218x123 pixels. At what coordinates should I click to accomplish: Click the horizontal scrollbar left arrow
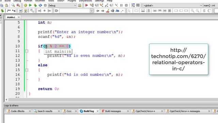[x=6, y=99]
